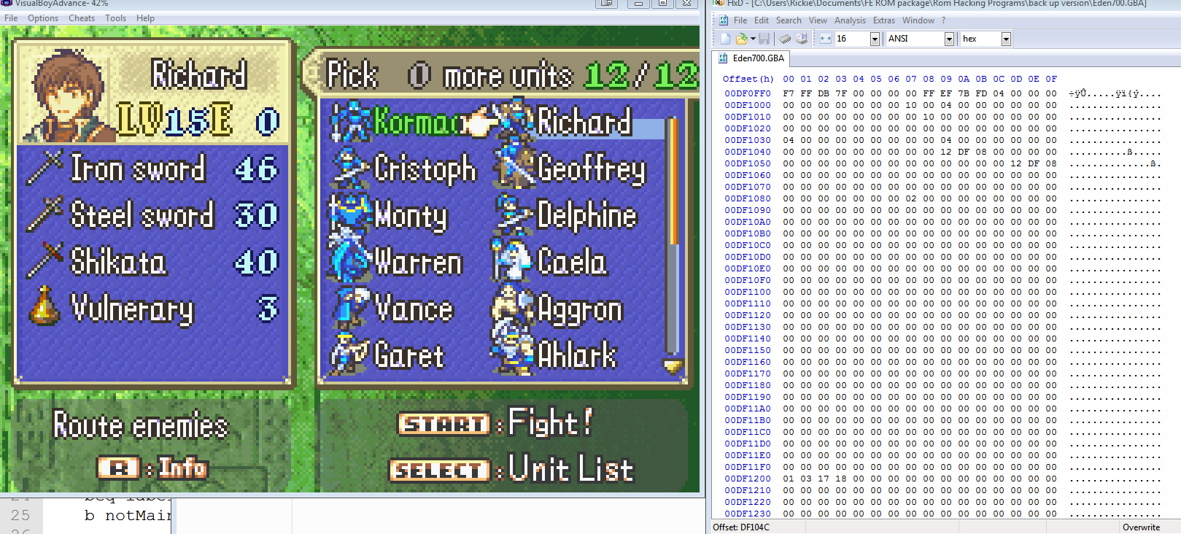Click the Overwrite mode status bar entry
Image resolution: width=1181 pixels, height=534 pixels.
[1141, 527]
